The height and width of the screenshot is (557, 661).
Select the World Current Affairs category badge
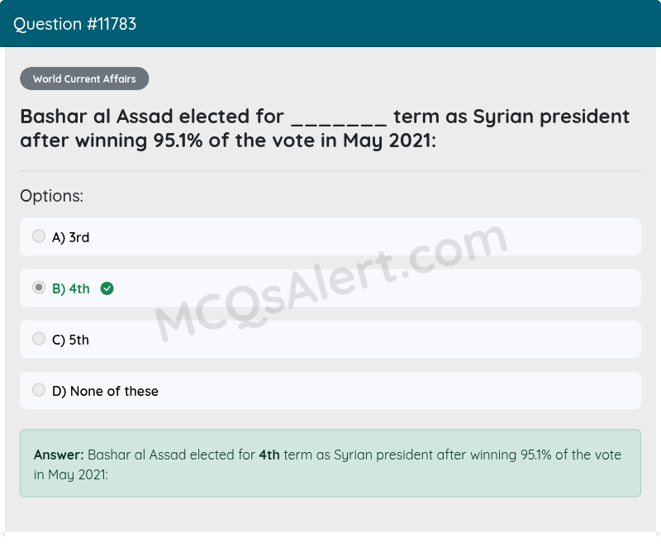coord(84,79)
